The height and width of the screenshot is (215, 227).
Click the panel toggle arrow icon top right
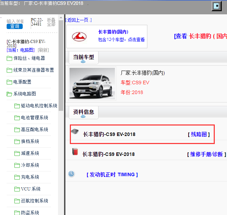tap(217, 6)
